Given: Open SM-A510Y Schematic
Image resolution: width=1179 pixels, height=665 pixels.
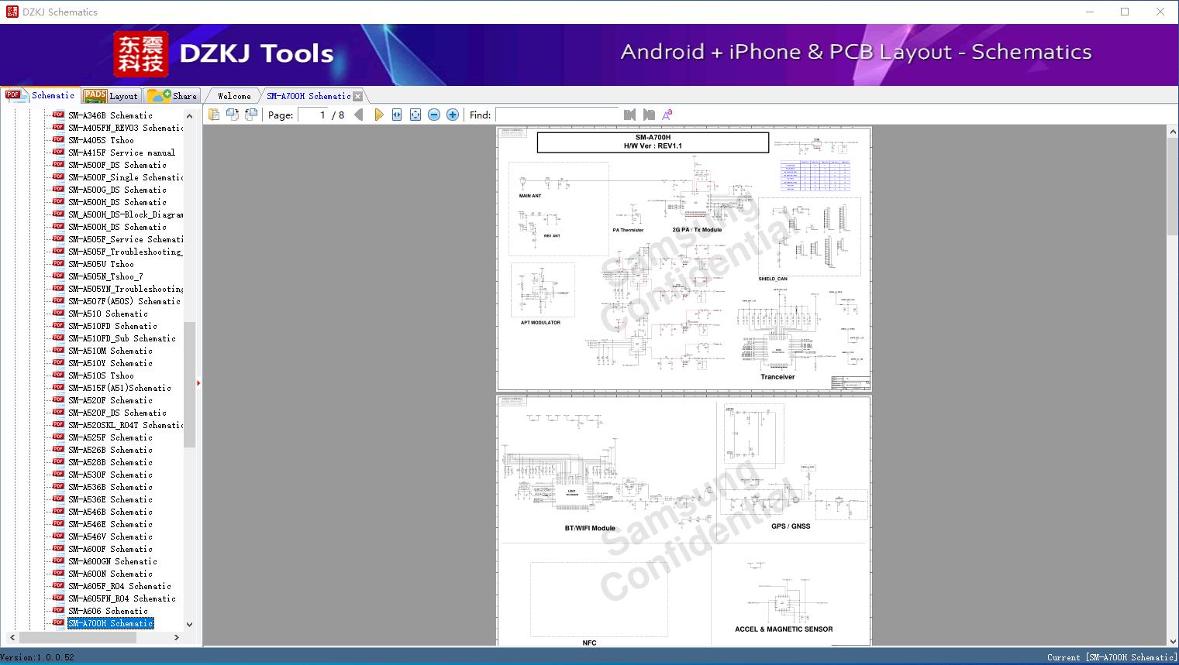Looking at the screenshot, I should (x=110, y=363).
